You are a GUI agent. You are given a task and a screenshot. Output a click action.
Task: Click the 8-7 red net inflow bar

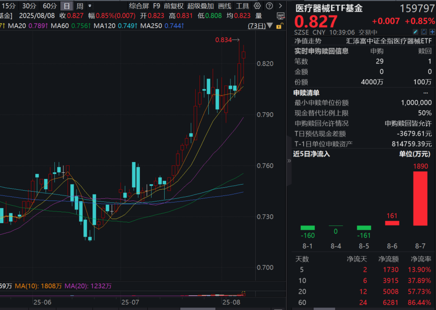[x=420, y=198]
